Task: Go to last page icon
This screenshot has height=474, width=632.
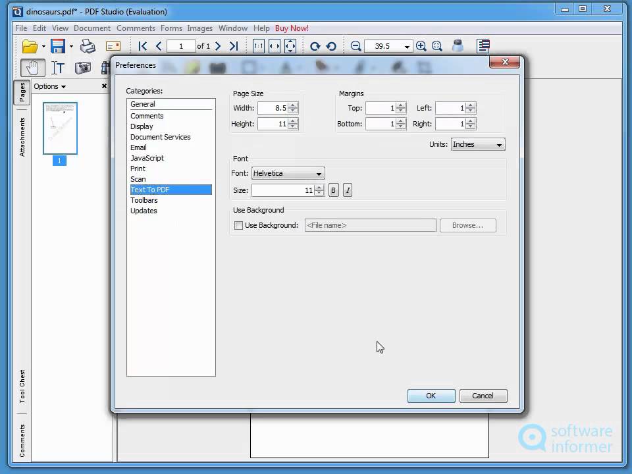Action: (x=234, y=46)
